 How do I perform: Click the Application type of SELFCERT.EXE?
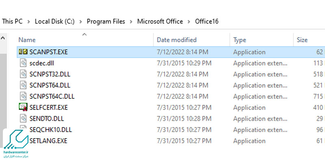click(249, 108)
